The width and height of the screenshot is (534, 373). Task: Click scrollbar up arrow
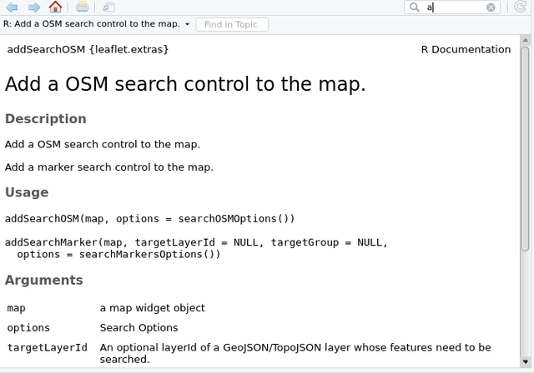pyautogui.click(x=525, y=40)
